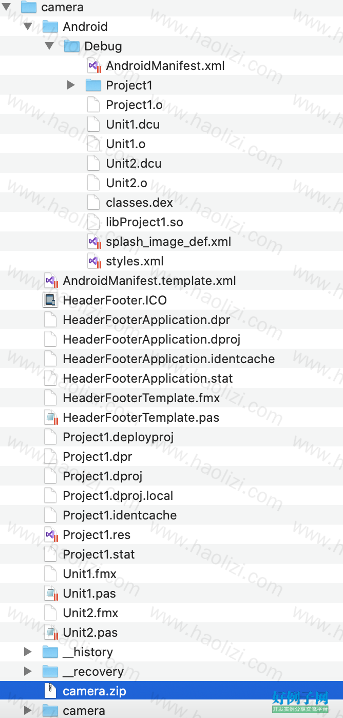Select classes.dex file name
343x718 pixels.
point(139,202)
